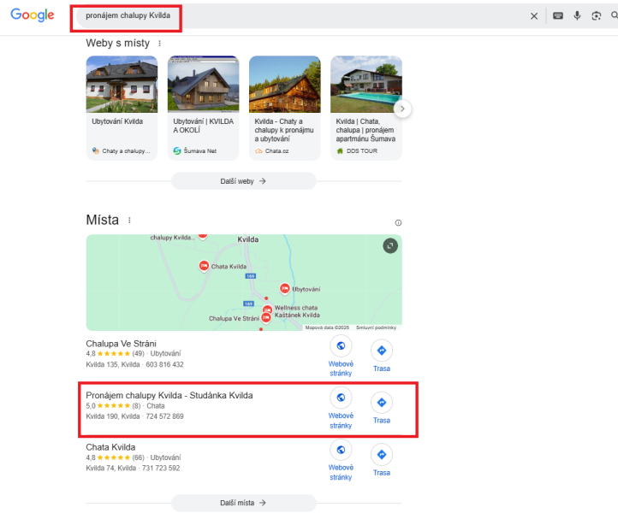Open search by image camera icon
Image resolution: width=618 pixels, height=513 pixels.
pos(597,15)
